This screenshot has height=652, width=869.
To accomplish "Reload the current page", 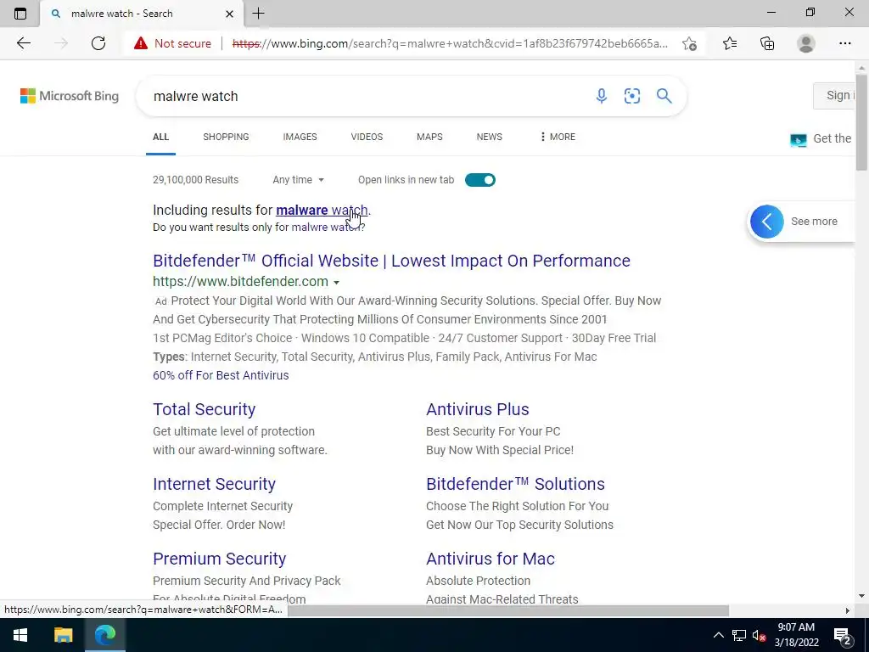I will pyautogui.click(x=98, y=43).
